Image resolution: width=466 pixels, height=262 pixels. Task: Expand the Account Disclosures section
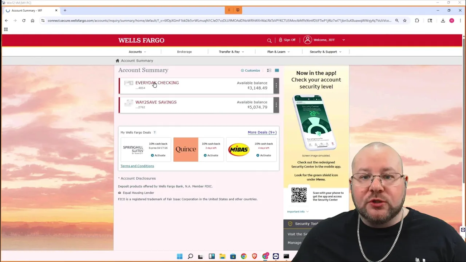137,178
